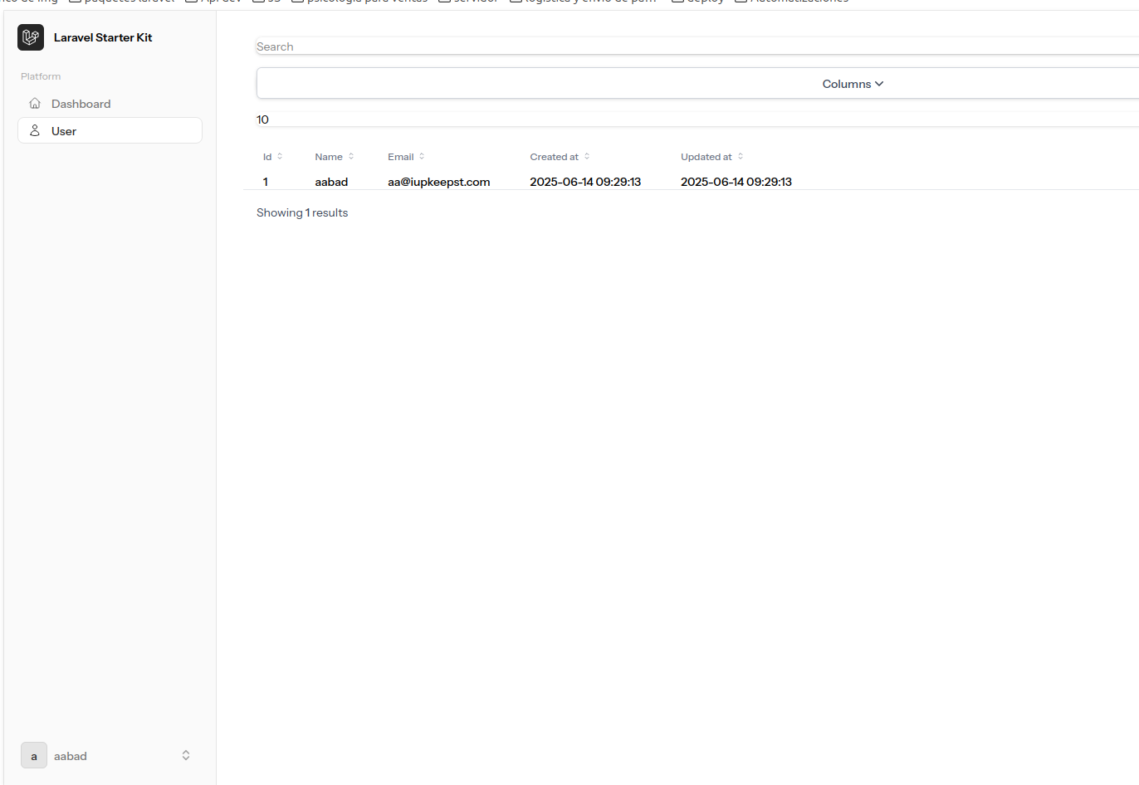Click the aabad username in sidebar footer

(x=71, y=756)
